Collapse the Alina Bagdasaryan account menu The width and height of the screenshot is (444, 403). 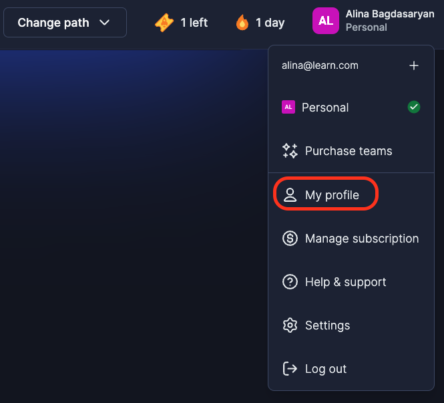(x=373, y=21)
